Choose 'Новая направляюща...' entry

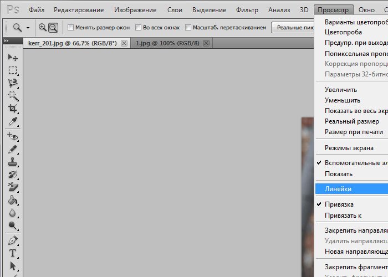(x=351, y=252)
